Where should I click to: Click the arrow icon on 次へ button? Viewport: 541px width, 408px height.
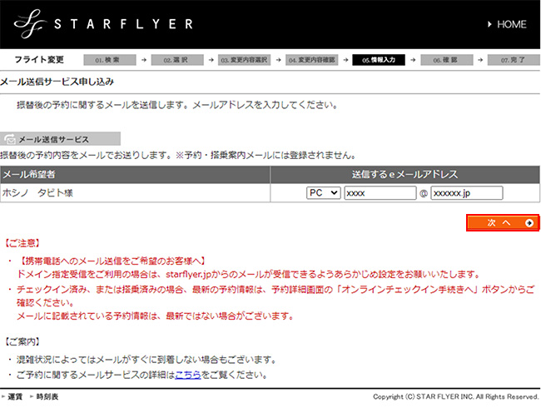[529, 223]
